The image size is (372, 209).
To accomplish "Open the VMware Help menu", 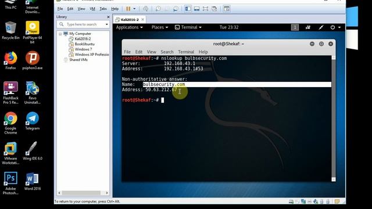I will click(x=115, y=9).
